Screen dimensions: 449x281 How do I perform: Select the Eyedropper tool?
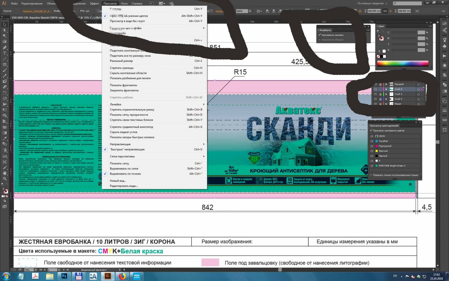click(4, 139)
